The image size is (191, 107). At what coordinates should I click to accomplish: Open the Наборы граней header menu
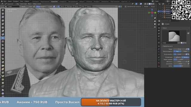(x=37, y=4)
